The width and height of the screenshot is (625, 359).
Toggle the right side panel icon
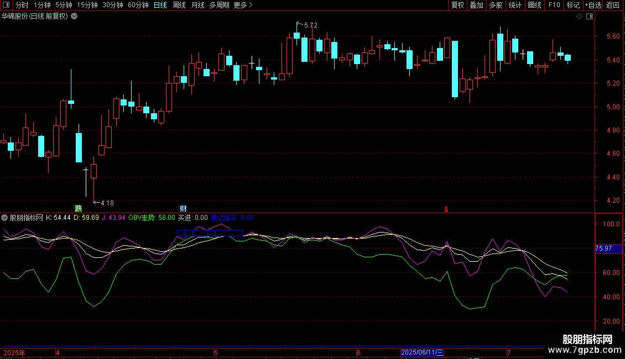(590, 17)
